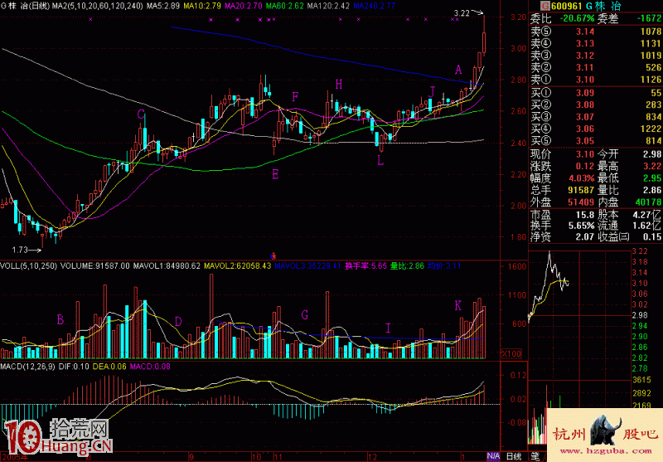Viewport: 663px width, 462px height.
Task: Click the 买① buy order row
Action: [x=595, y=92]
